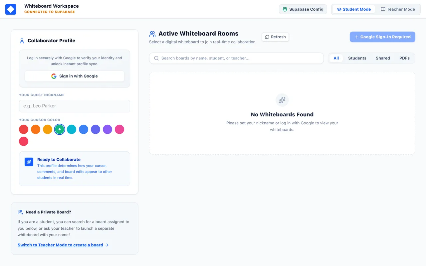Select the pink cursor color
Screen dimensions: 426x266
coord(119,129)
